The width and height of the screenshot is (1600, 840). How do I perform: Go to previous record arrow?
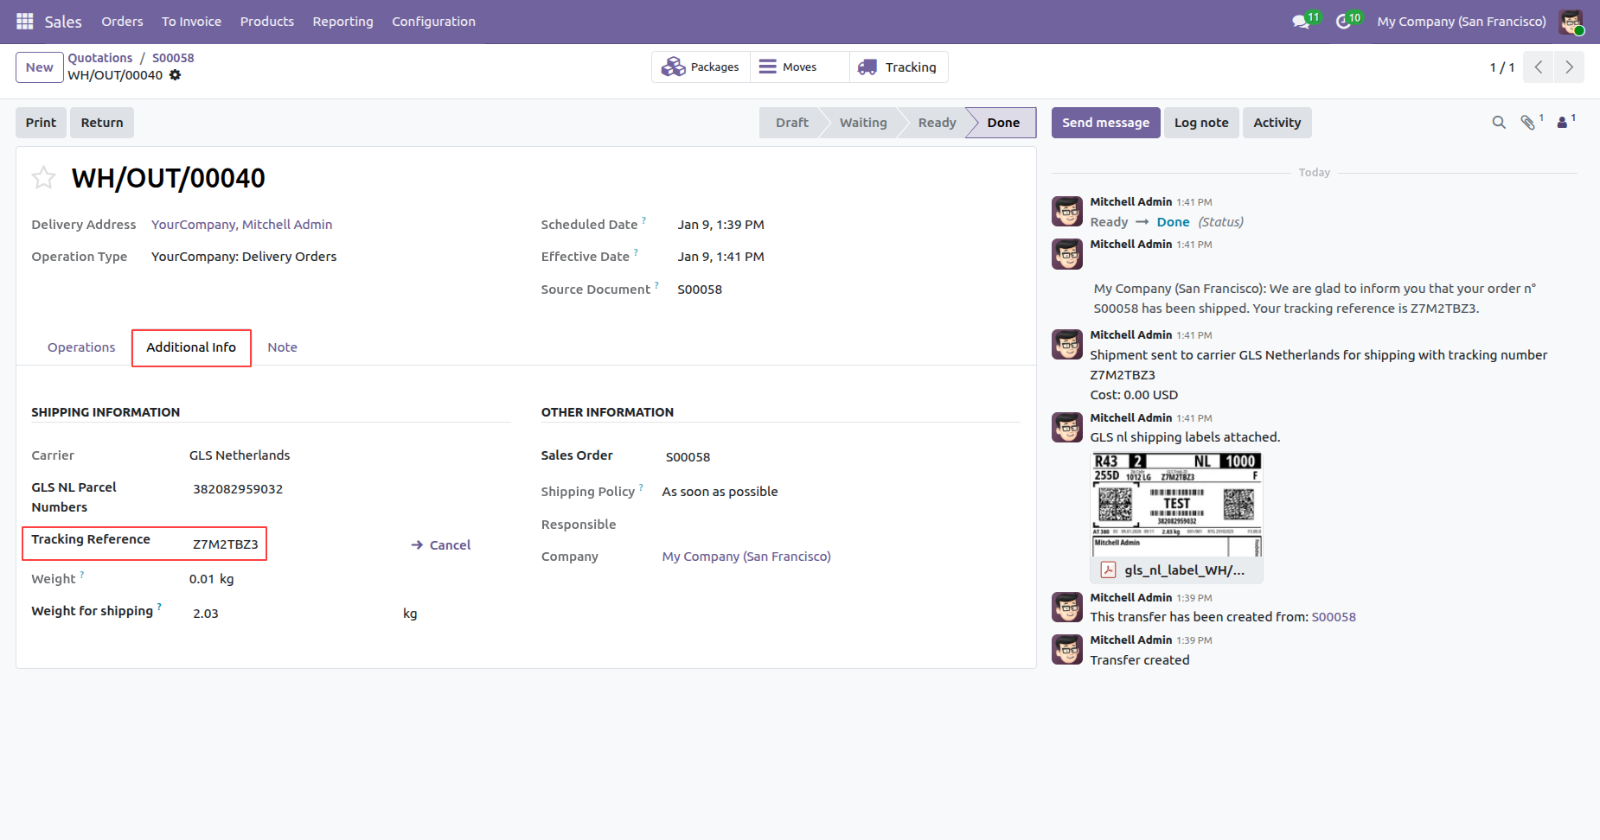pyautogui.click(x=1539, y=67)
